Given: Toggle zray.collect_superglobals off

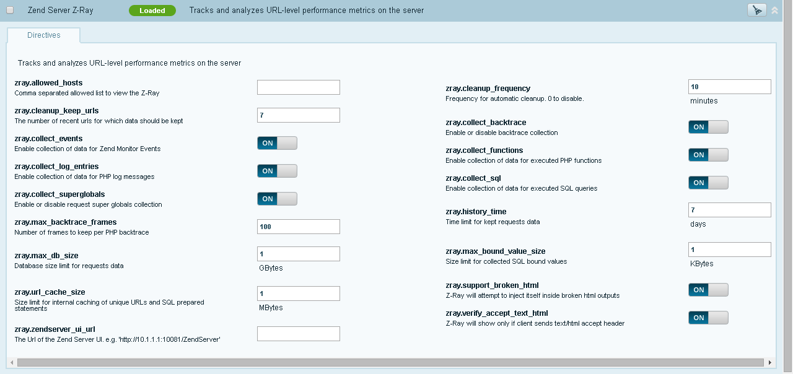Looking at the screenshot, I should point(277,199).
